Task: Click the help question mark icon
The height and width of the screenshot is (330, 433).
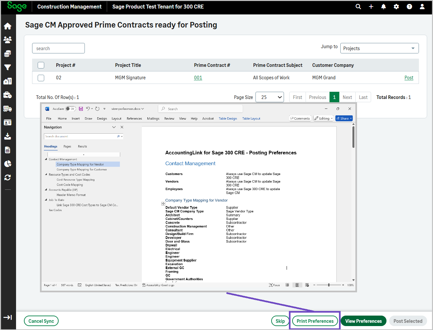Action: pyautogui.click(x=409, y=7)
